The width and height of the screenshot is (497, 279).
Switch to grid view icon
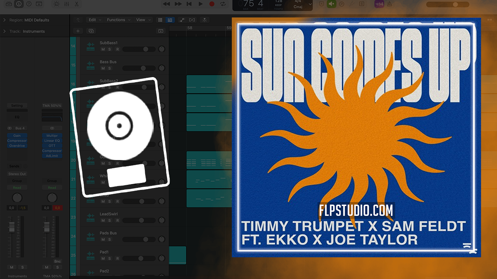pos(160,20)
